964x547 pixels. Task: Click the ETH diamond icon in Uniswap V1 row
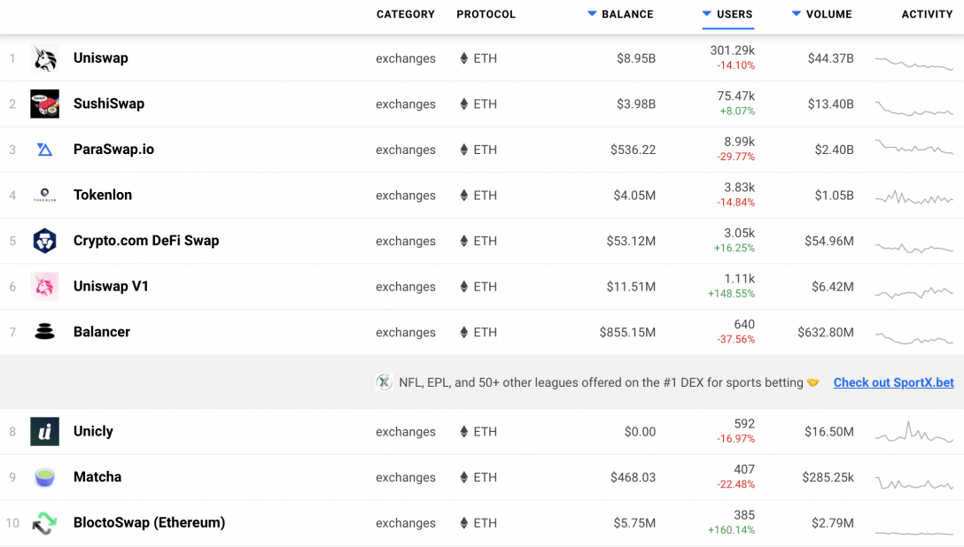point(464,286)
